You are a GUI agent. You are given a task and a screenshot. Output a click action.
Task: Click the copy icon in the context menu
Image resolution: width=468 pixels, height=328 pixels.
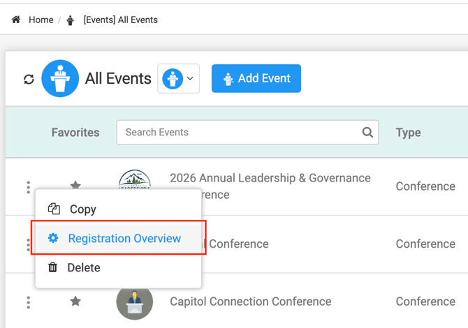click(54, 209)
